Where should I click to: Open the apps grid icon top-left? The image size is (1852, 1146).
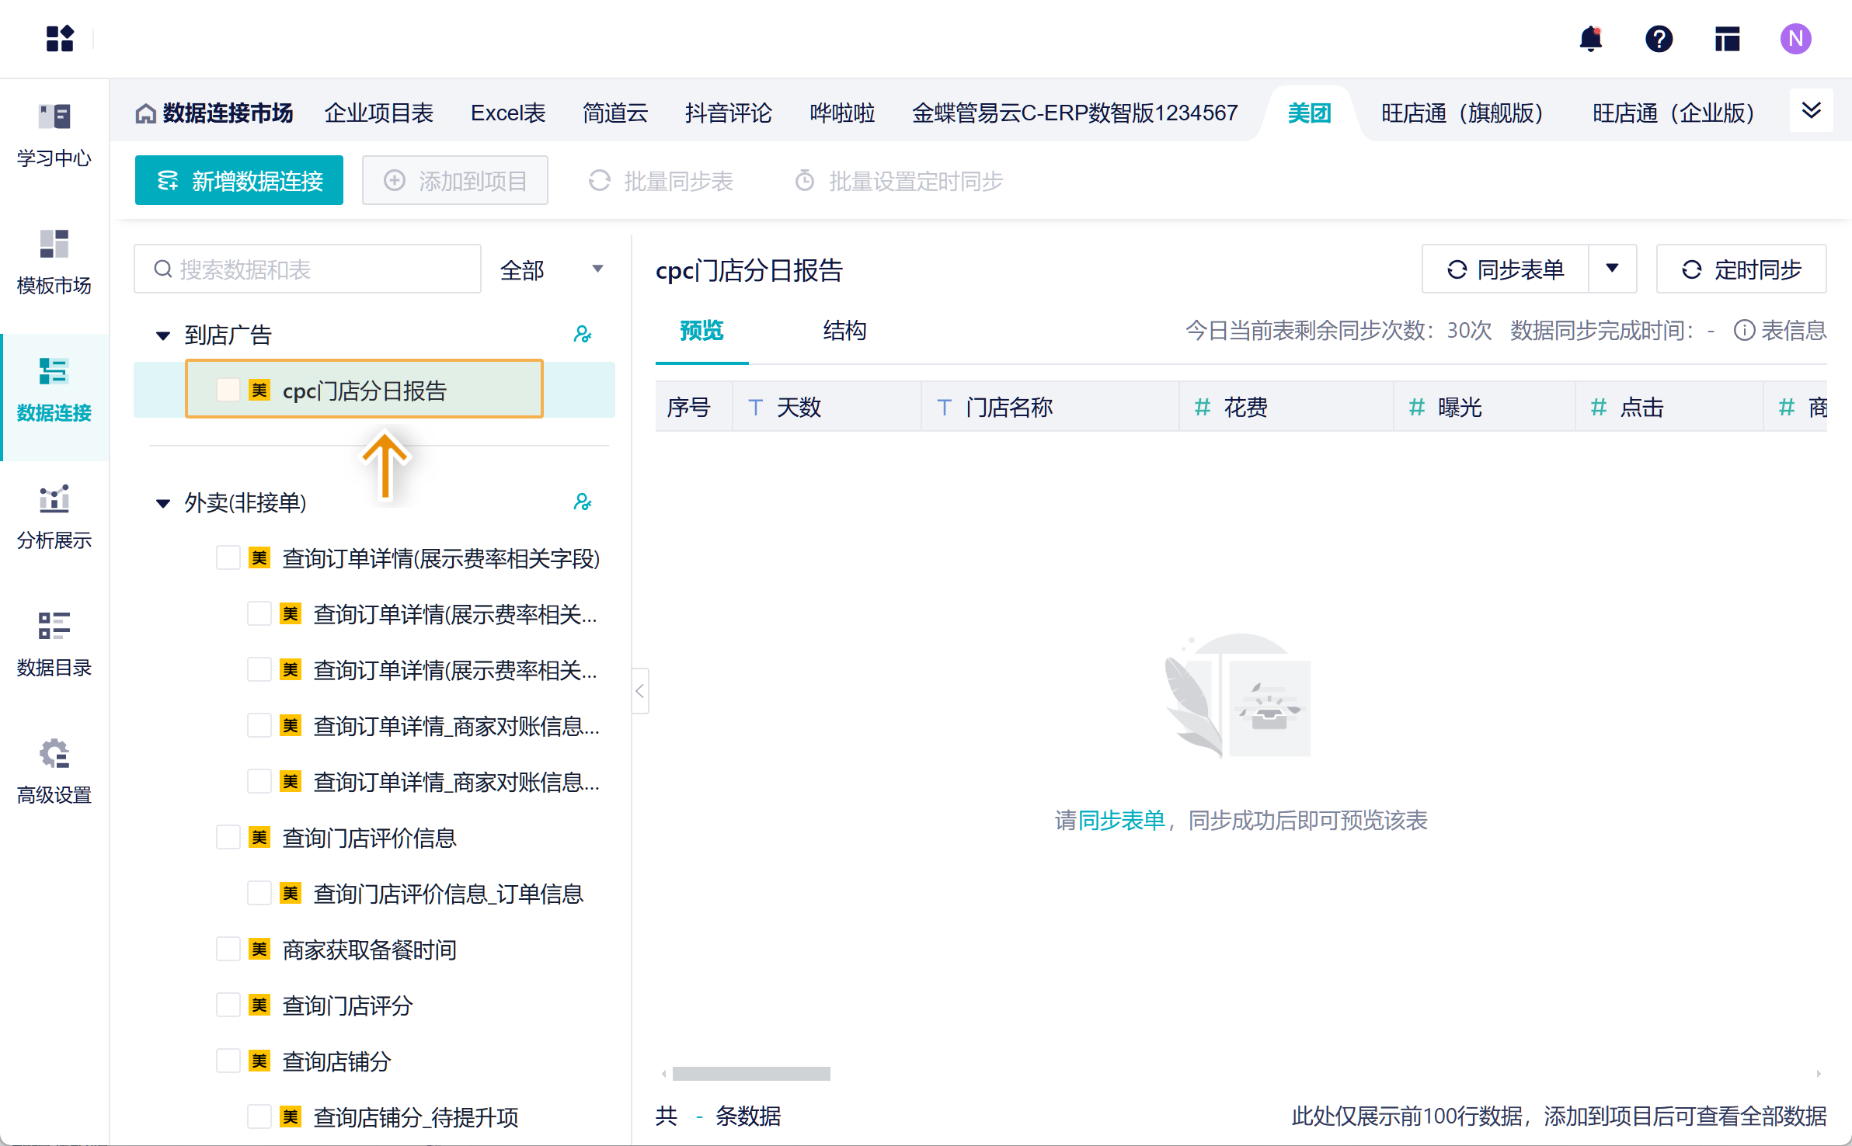point(60,39)
